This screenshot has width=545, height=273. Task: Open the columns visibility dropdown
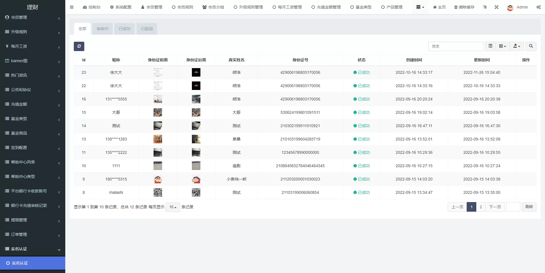tap(502, 46)
